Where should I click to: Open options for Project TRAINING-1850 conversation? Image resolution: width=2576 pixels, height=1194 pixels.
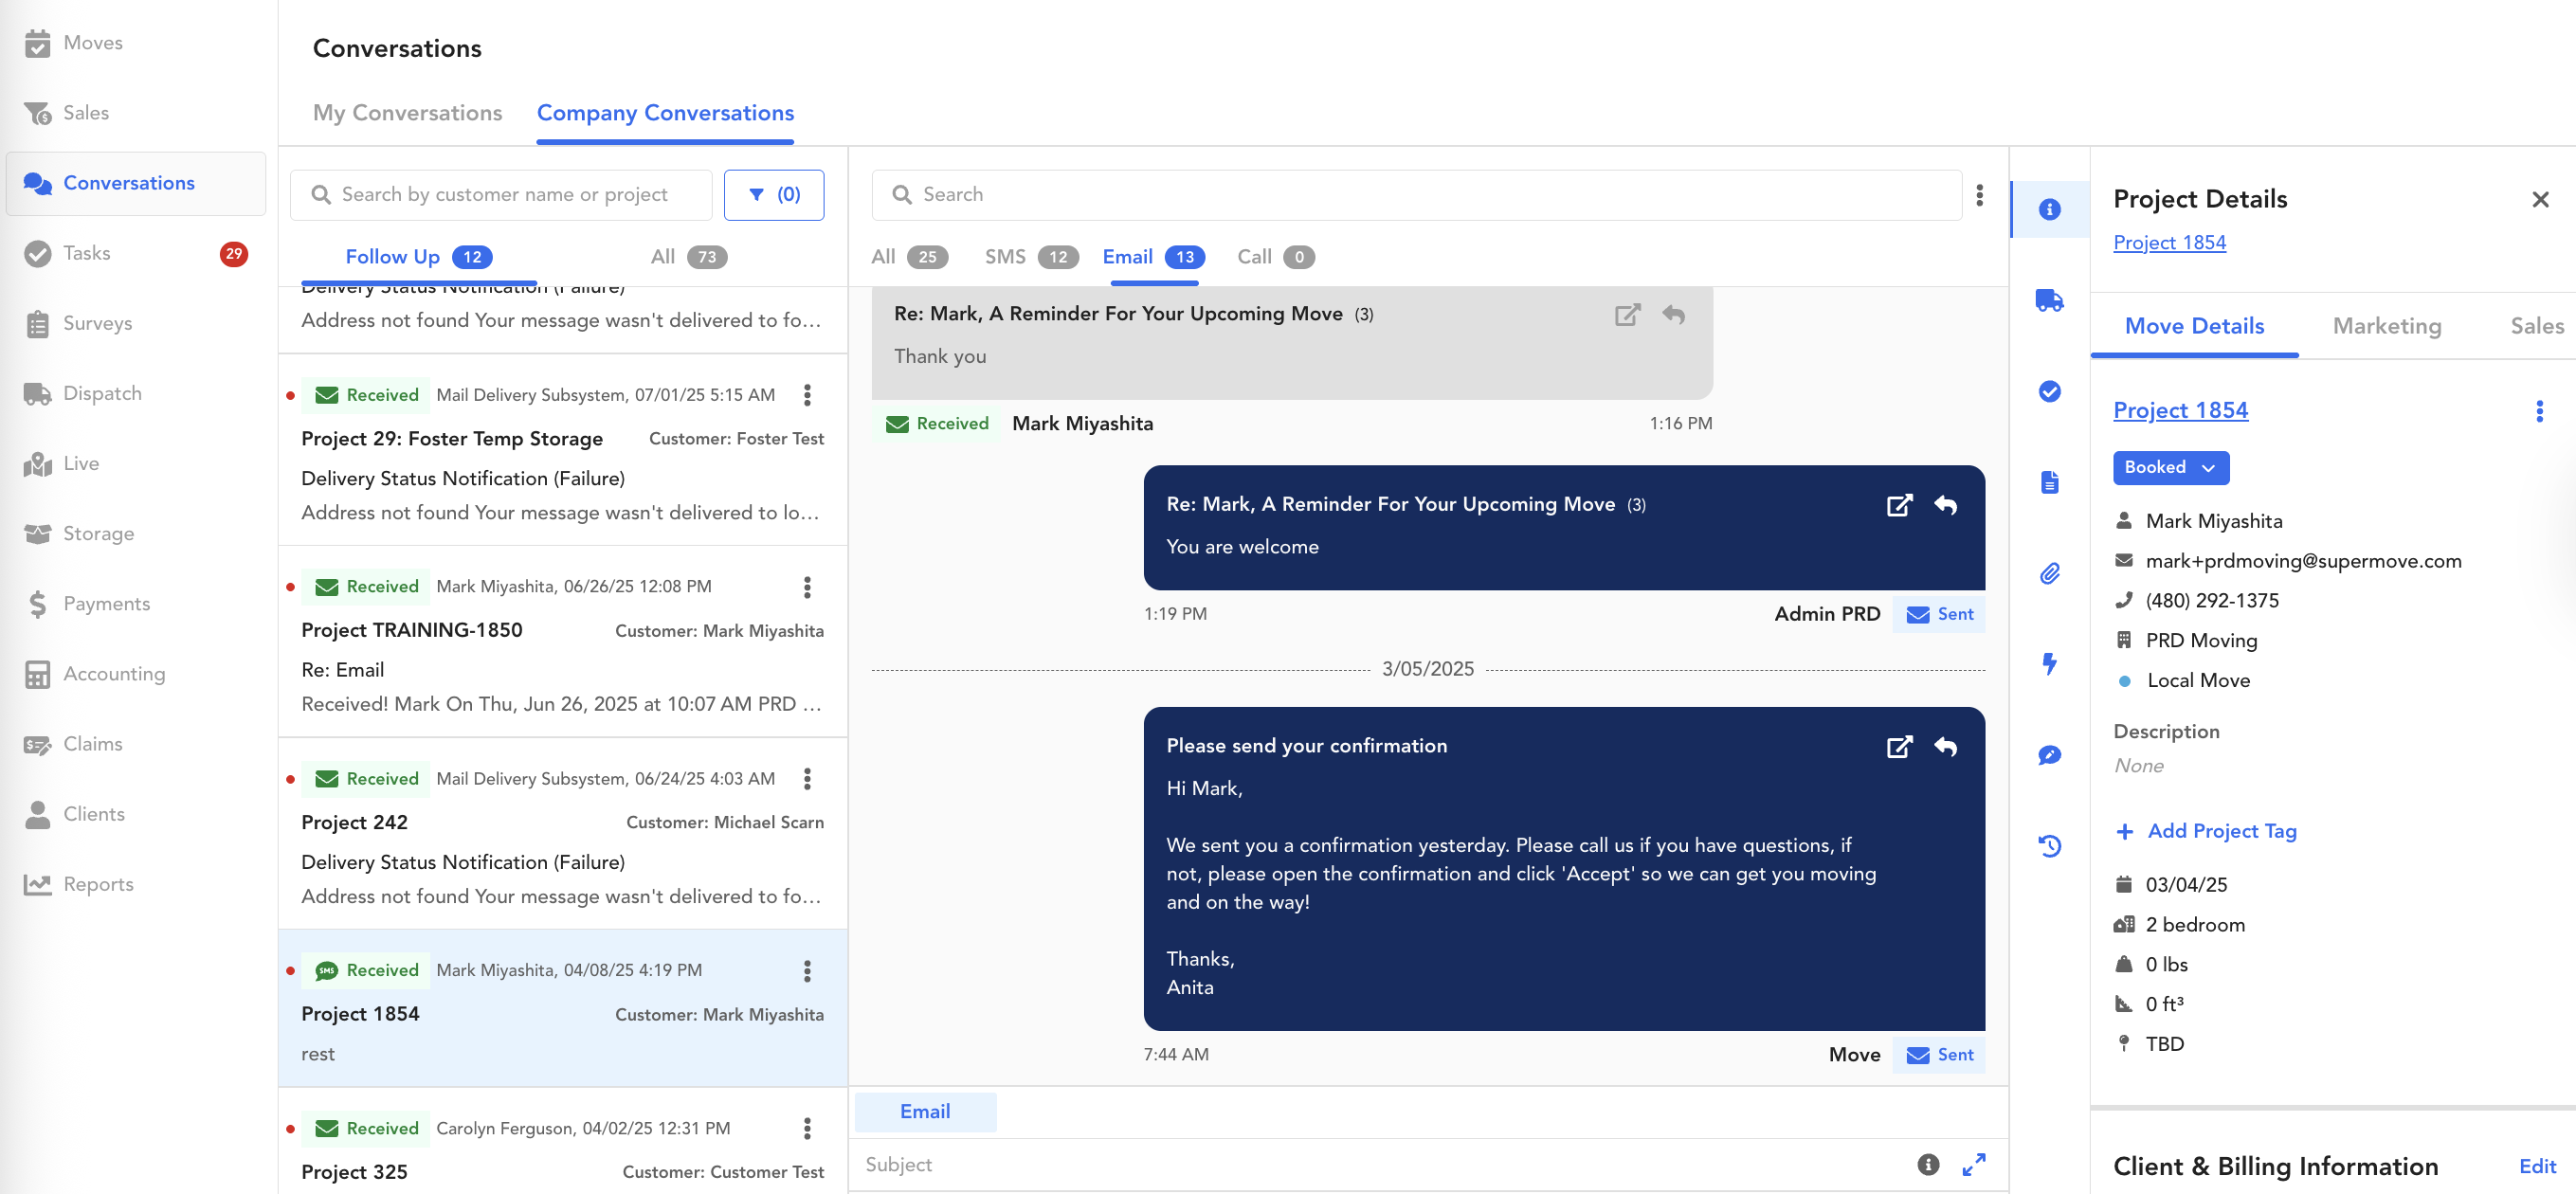tap(807, 587)
